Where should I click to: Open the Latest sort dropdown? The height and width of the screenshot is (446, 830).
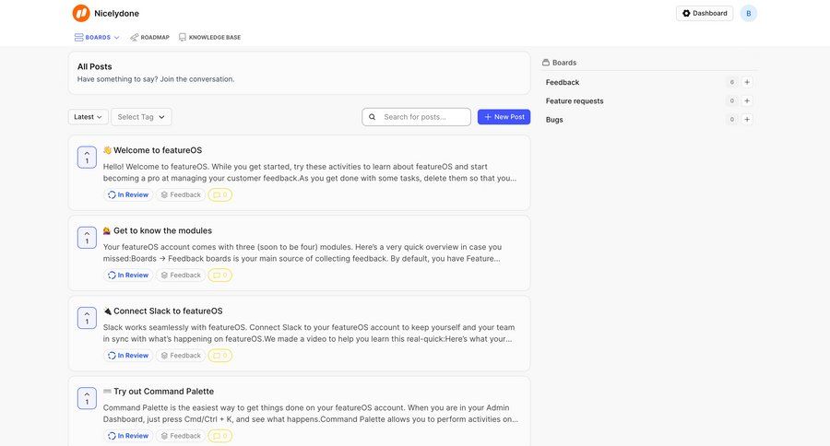(89, 117)
